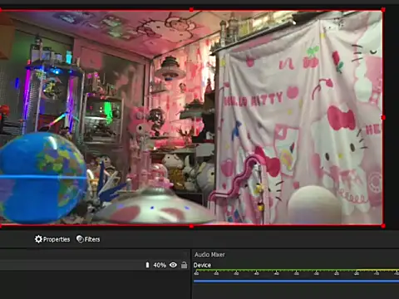Open the Filters dialog for the source
The height and width of the screenshot is (299, 399).
tap(88, 239)
